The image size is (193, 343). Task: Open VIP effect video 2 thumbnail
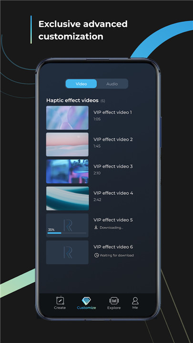pyautogui.click(x=67, y=144)
